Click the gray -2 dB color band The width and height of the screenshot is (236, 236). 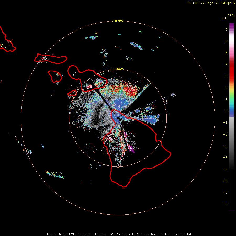coord(232,134)
